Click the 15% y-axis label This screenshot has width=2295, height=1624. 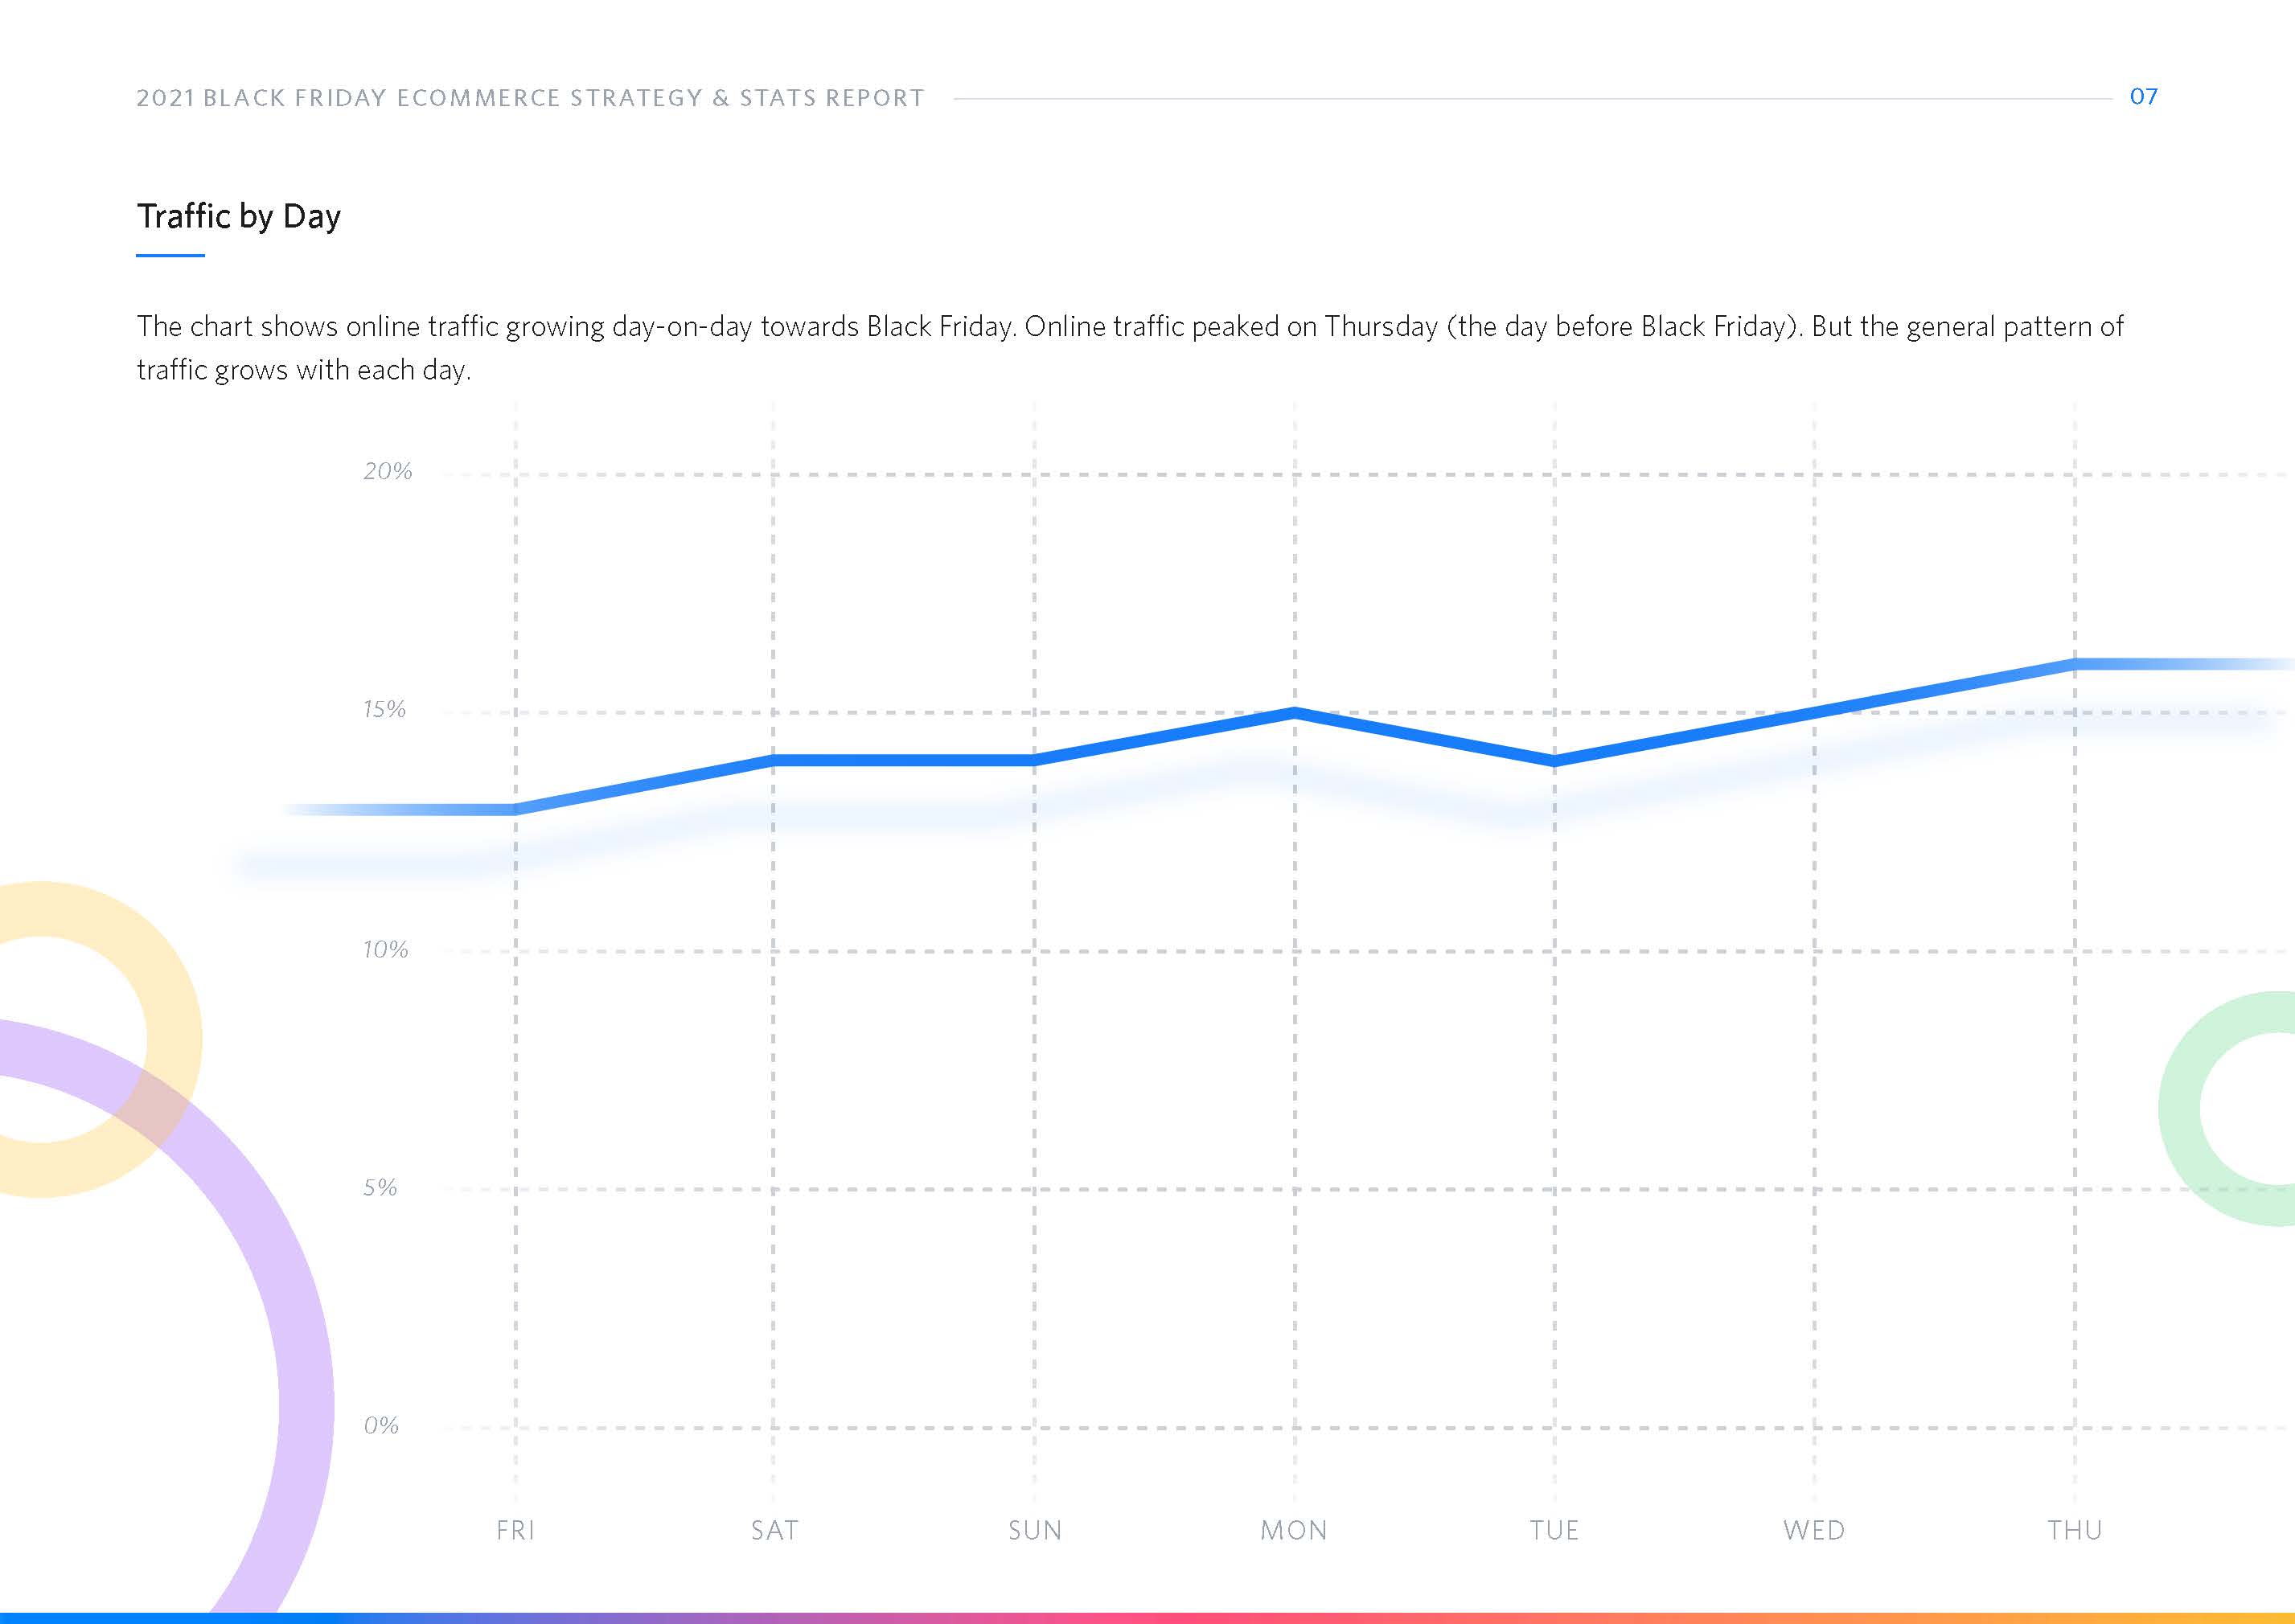(x=384, y=710)
